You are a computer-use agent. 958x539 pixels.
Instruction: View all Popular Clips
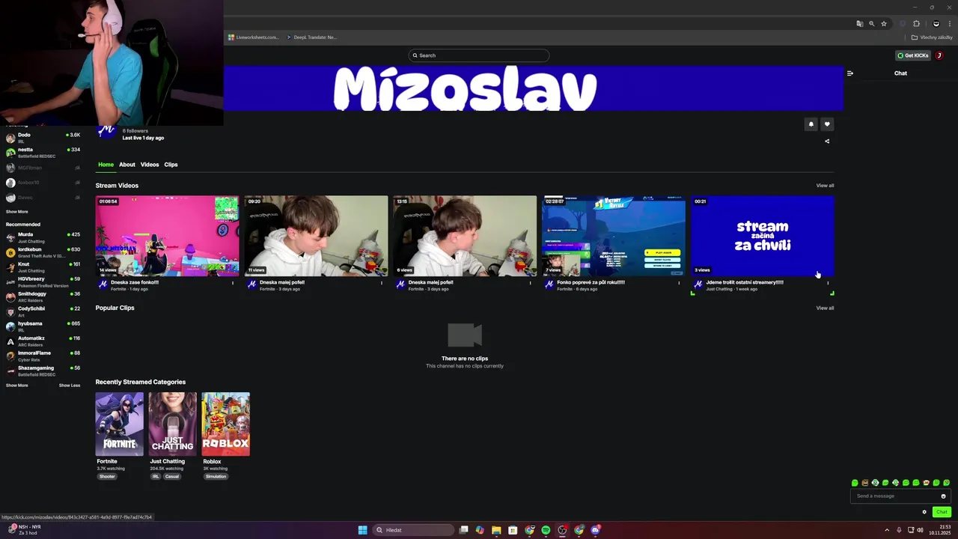pyautogui.click(x=825, y=308)
